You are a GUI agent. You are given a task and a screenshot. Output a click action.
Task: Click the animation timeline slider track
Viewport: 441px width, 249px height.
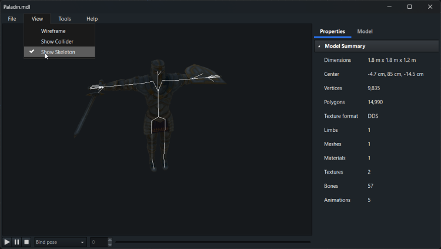213,242
